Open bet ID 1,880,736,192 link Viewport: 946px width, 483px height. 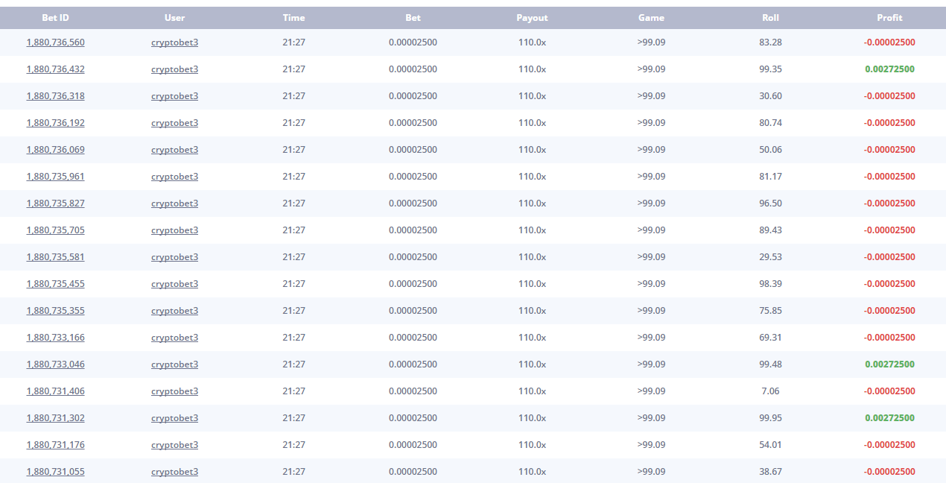pos(55,123)
